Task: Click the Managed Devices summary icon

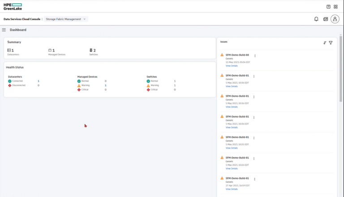Action: [50, 50]
